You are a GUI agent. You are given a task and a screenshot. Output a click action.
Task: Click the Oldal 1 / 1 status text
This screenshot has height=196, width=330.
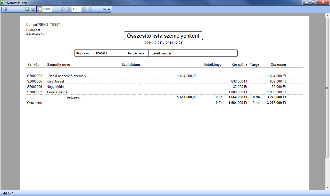(x=7, y=193)
